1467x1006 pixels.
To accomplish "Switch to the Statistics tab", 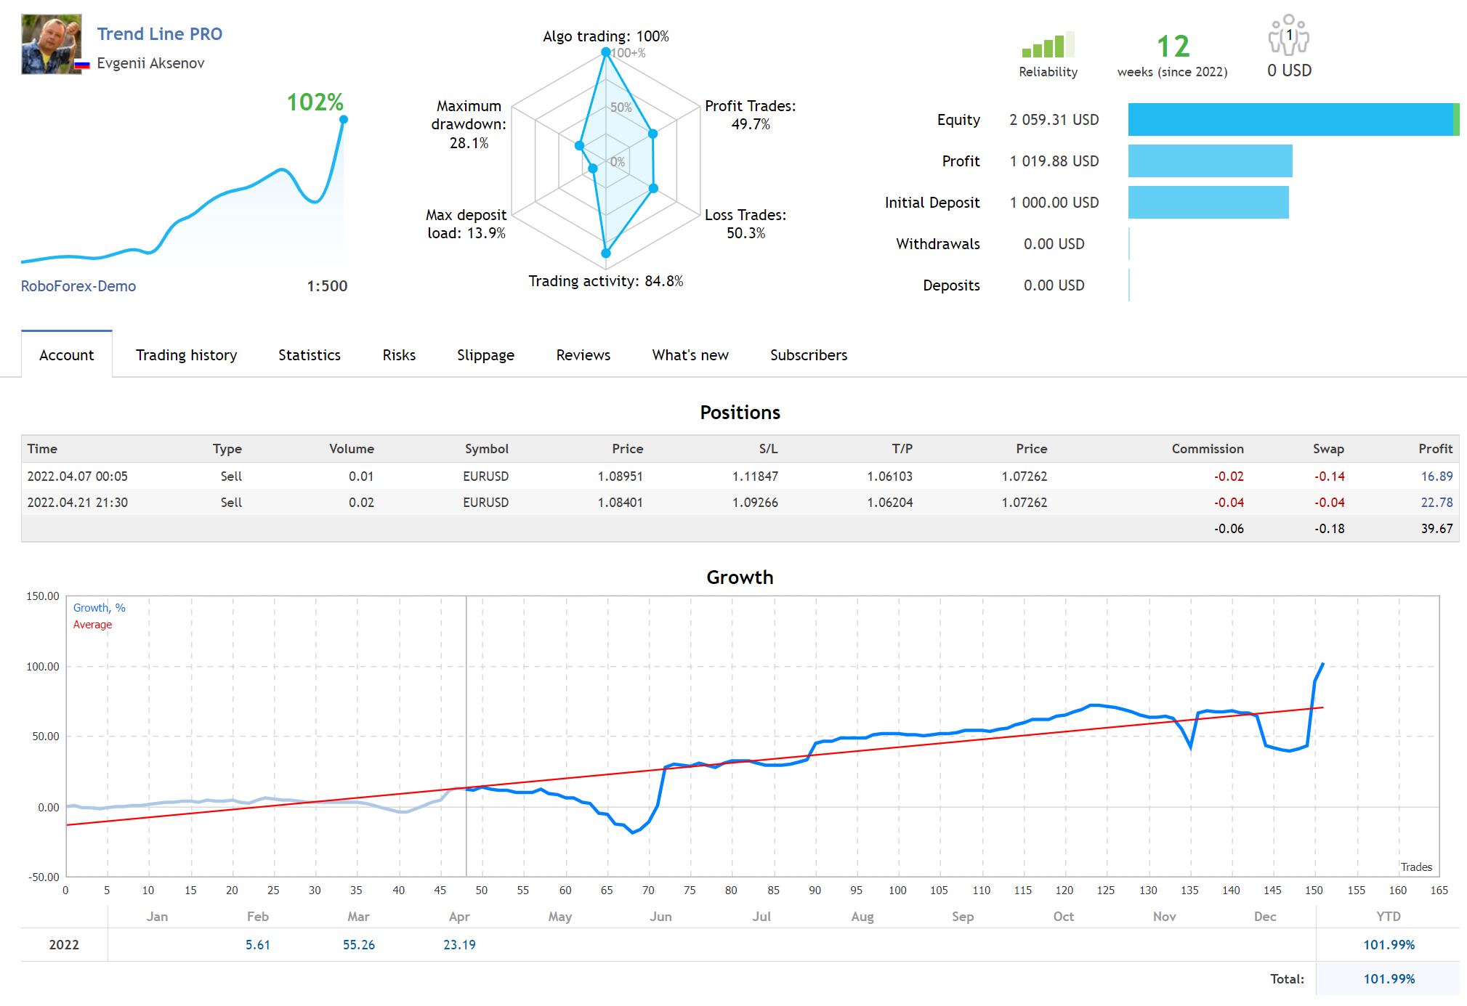I will (x=309, y=355).
